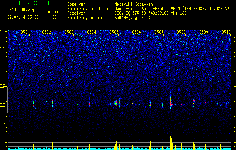This screenshot has width=236, height=150.
Task: Click the strong meteor echo after 0507
Action: click(x=171, y=104)
